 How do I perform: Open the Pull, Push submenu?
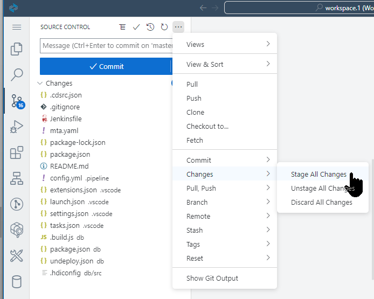[x=225, y=189]
